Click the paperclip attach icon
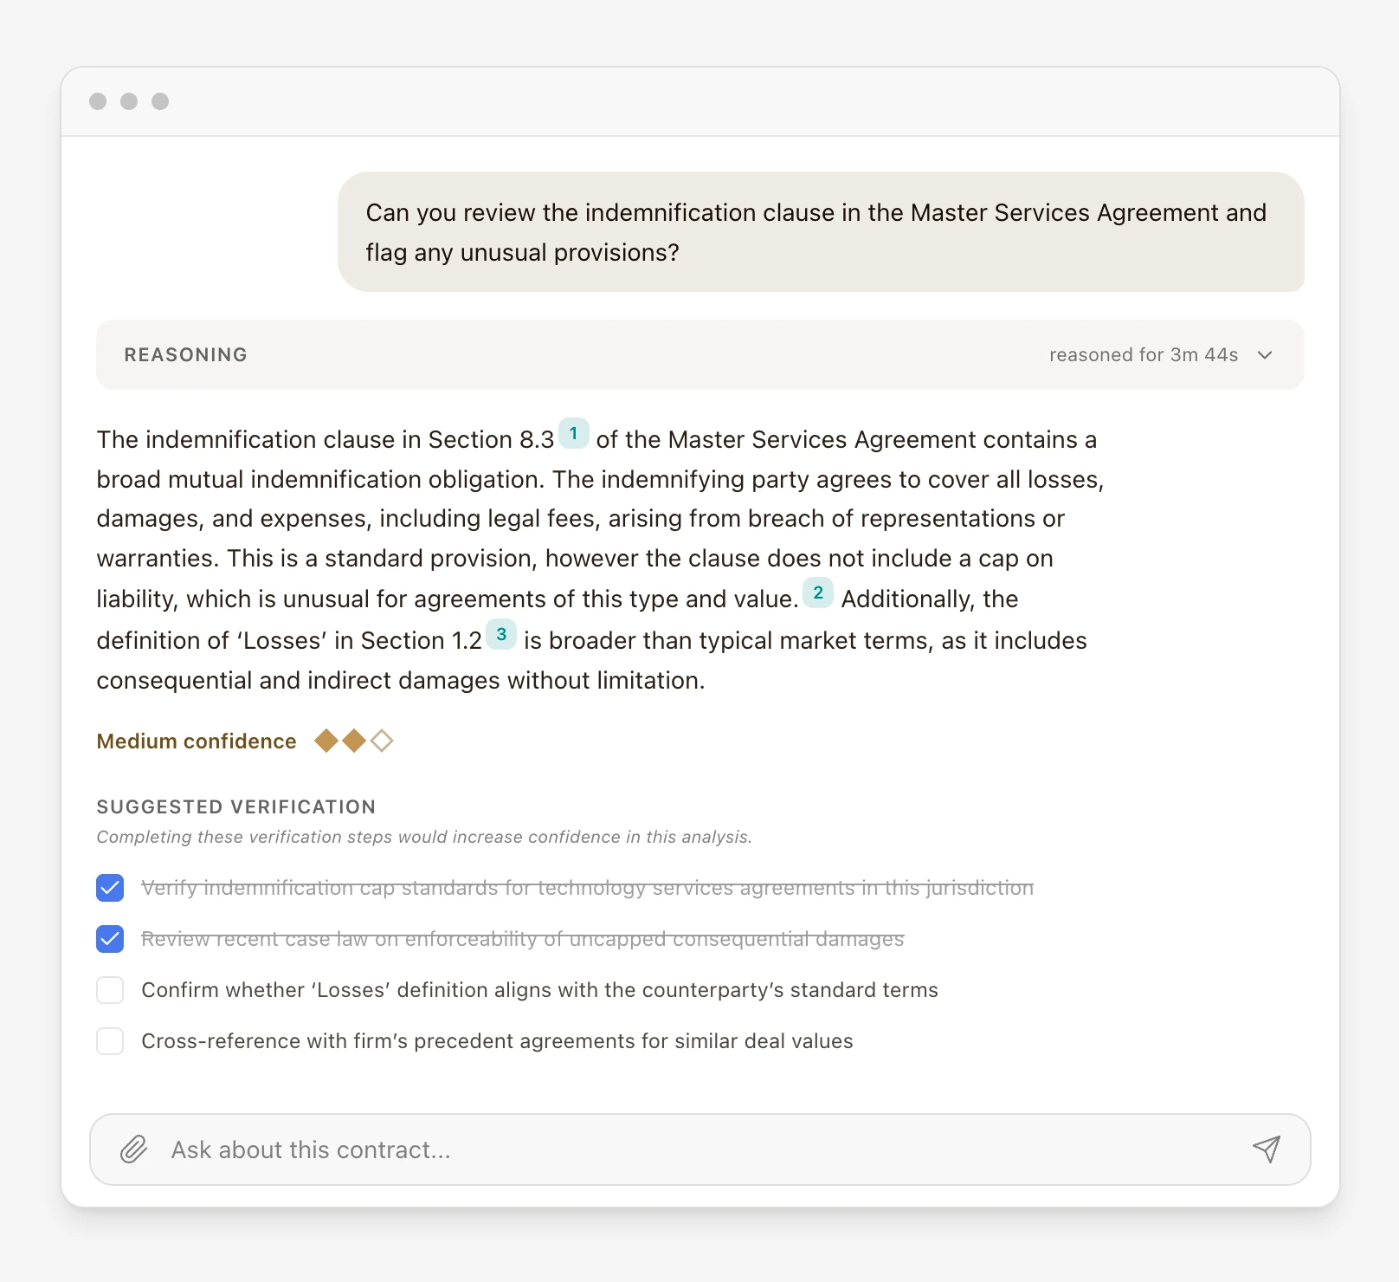Viewport: 1399px width, 1282px height. point(133,1149)
